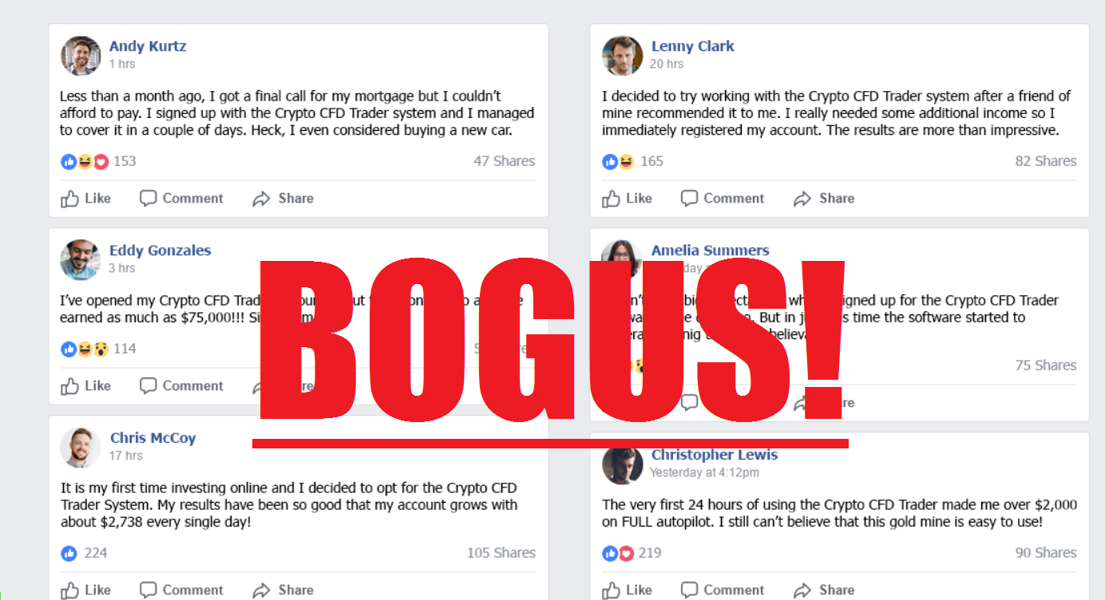This screenshot has height=600, width=1105.
Task: Comment on Lenny Clark's post
Action: coord(723,199)
